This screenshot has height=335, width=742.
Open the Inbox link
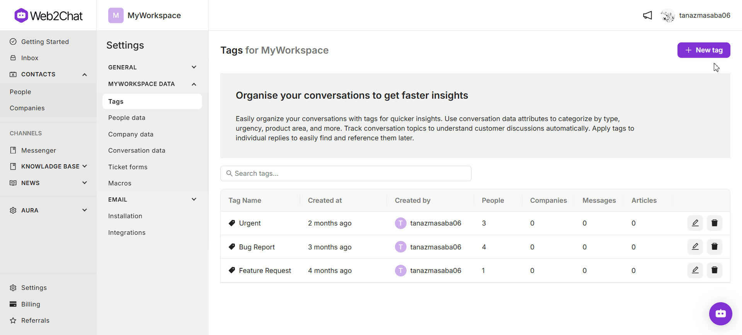[29, 58]
